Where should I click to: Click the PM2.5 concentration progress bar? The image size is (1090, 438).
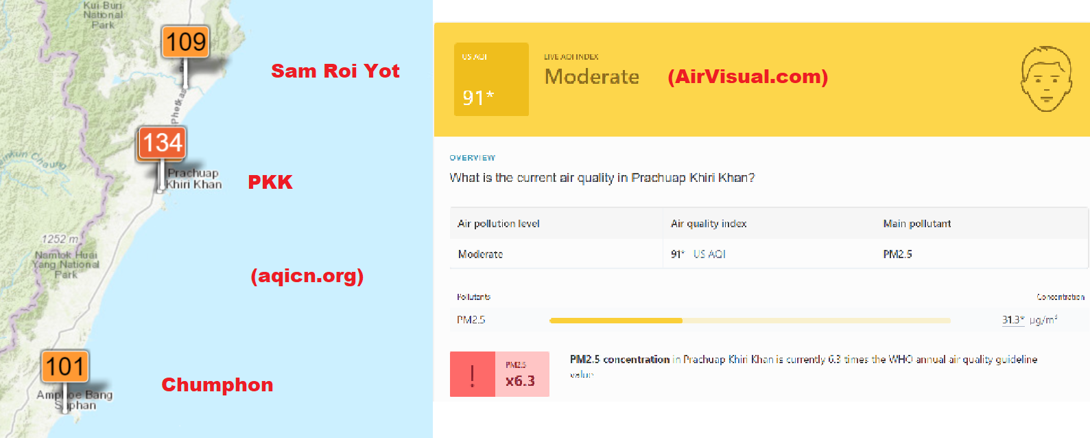click(x=750, y=321)
